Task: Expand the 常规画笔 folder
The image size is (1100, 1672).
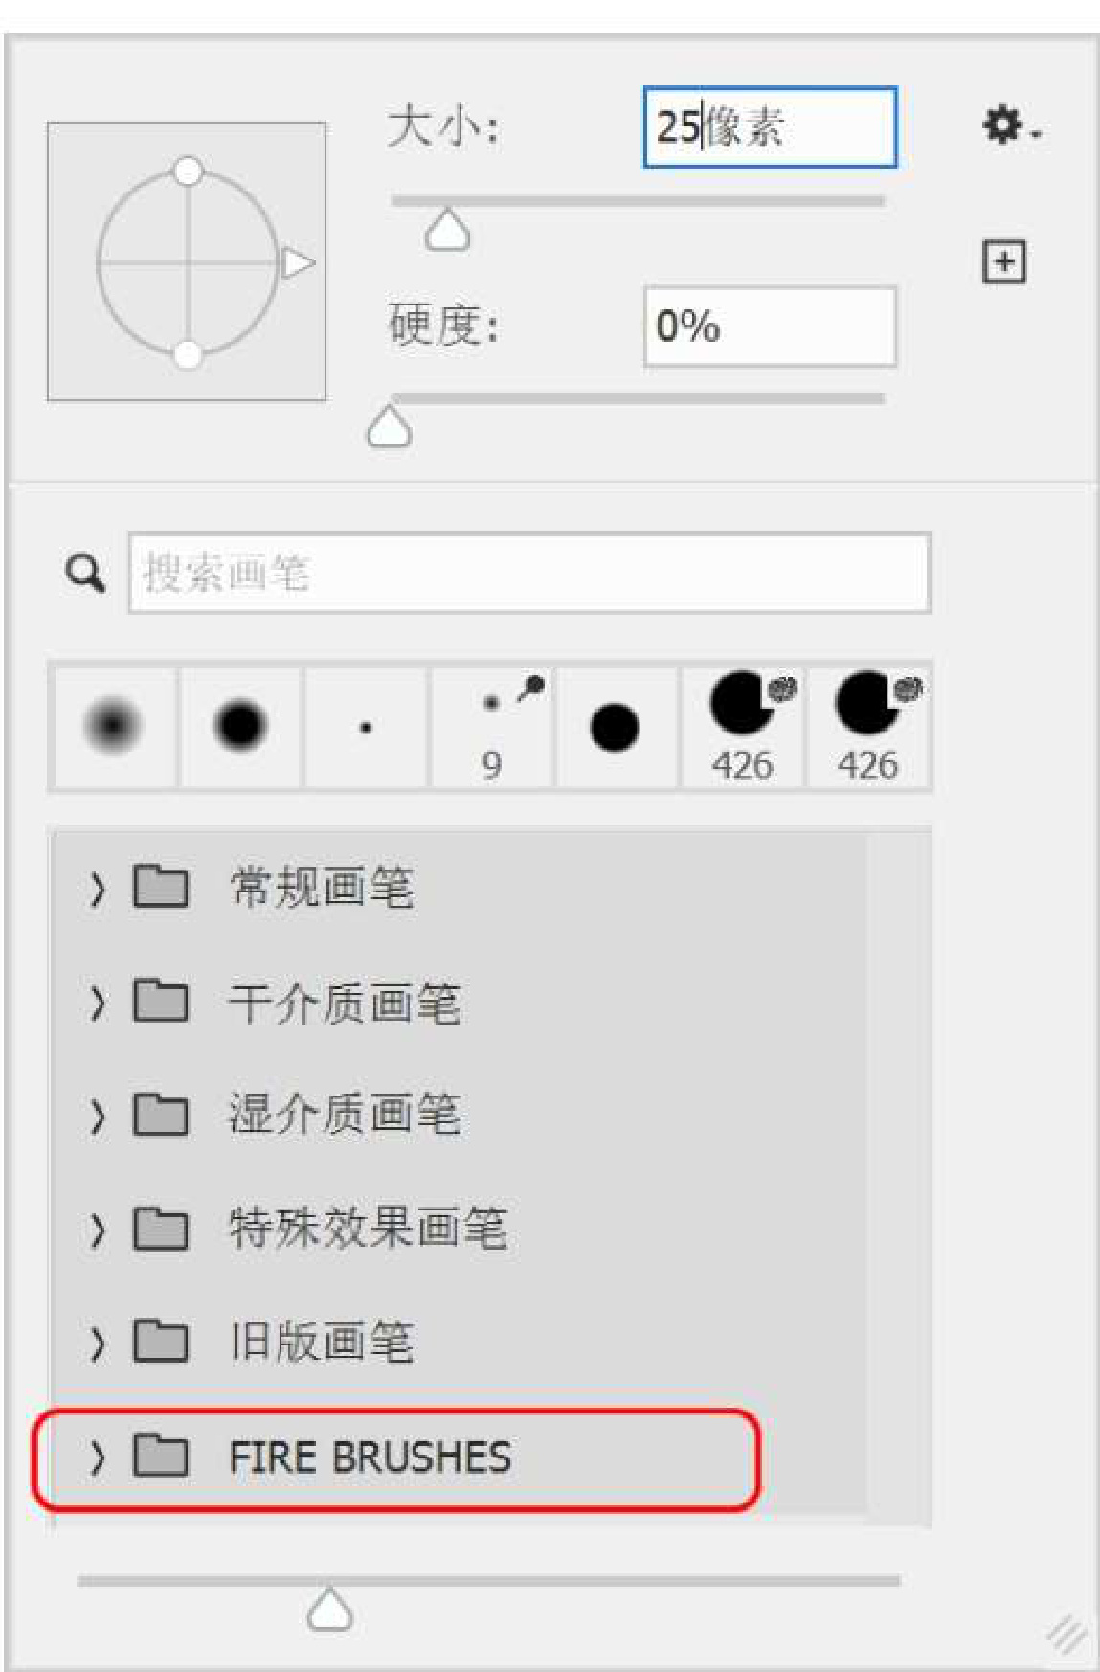Action: tap(97, 889)
